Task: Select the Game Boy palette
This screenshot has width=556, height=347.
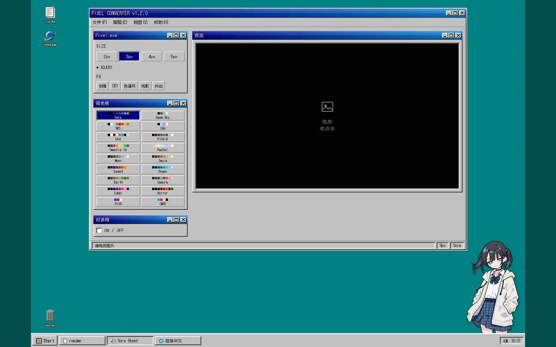Action: [x=163, y=115]
